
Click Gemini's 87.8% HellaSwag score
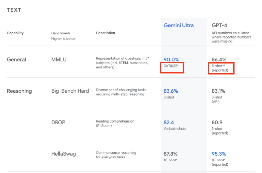tap(170, 154)
